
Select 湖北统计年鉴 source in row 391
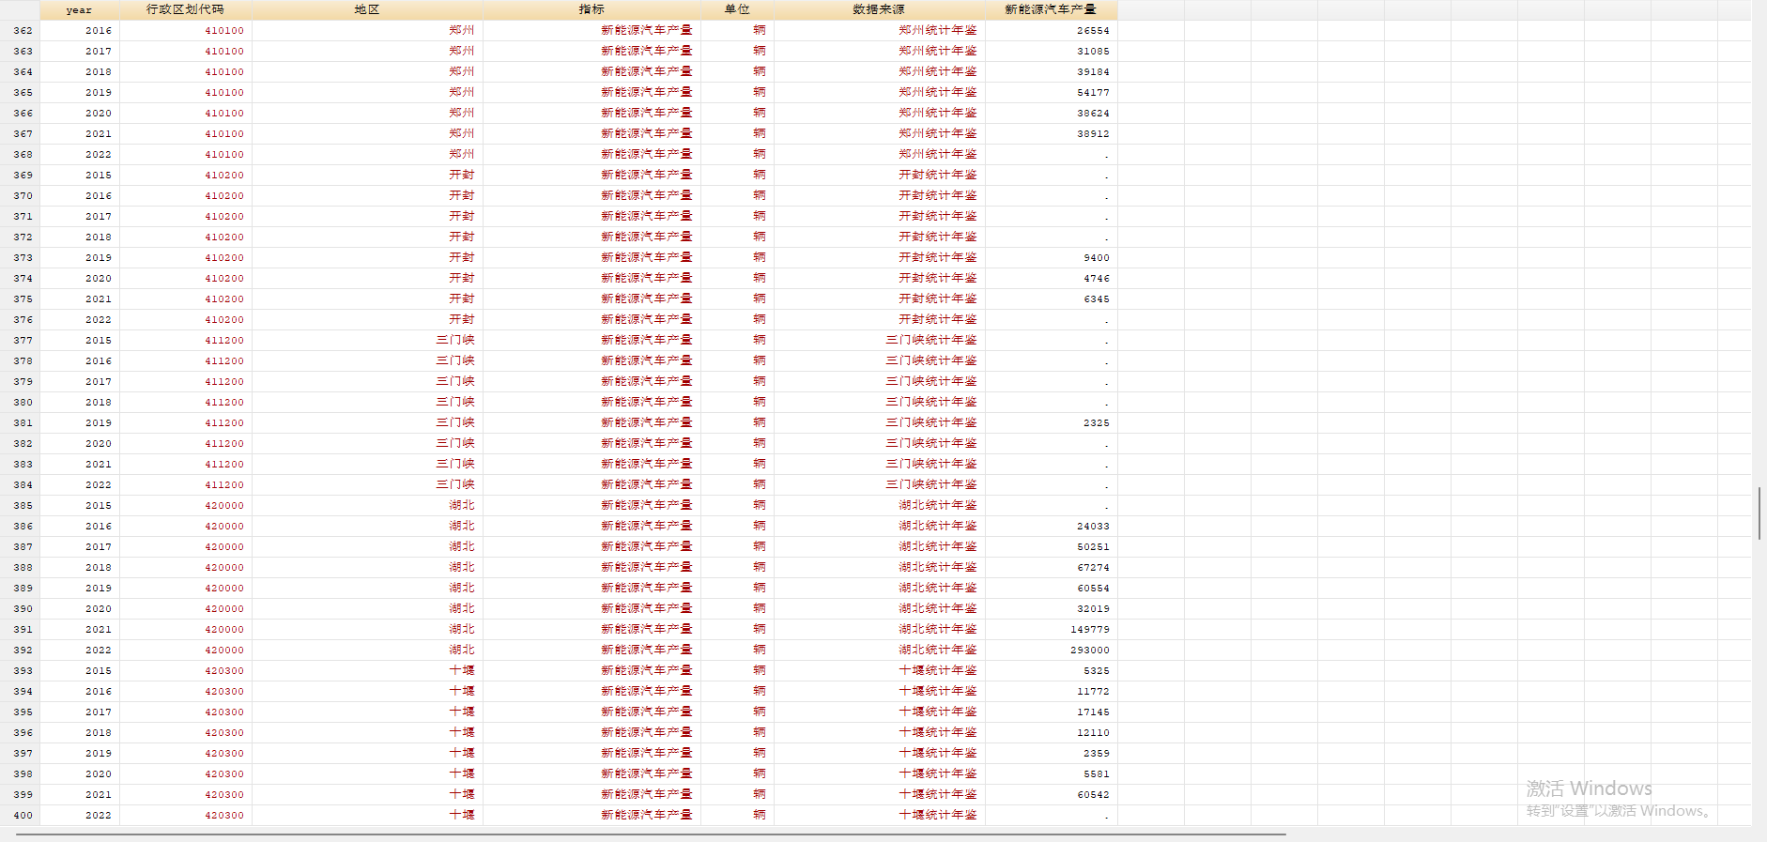click(938, 630)
